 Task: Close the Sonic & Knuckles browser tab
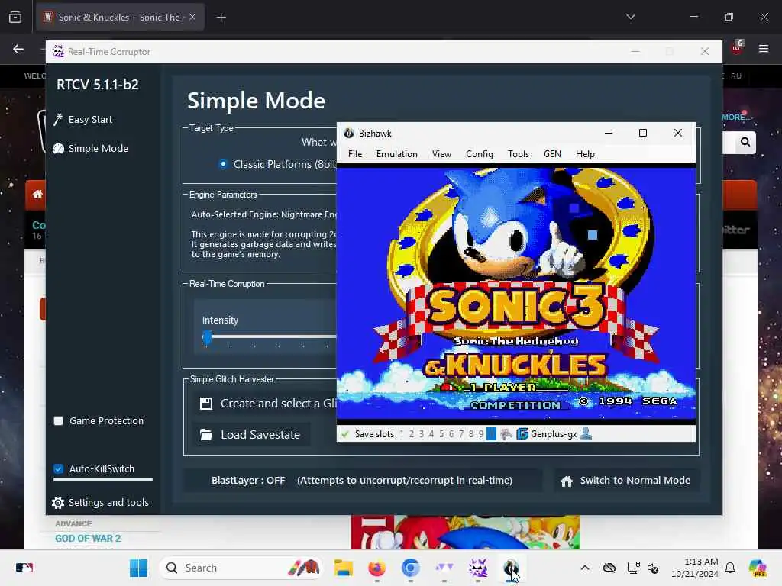click(192, 18)
